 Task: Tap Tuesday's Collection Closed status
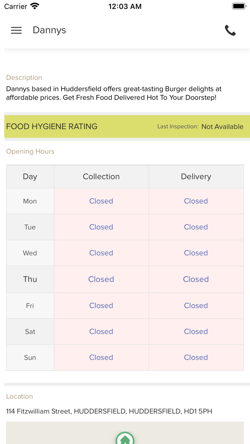point(101,227)
